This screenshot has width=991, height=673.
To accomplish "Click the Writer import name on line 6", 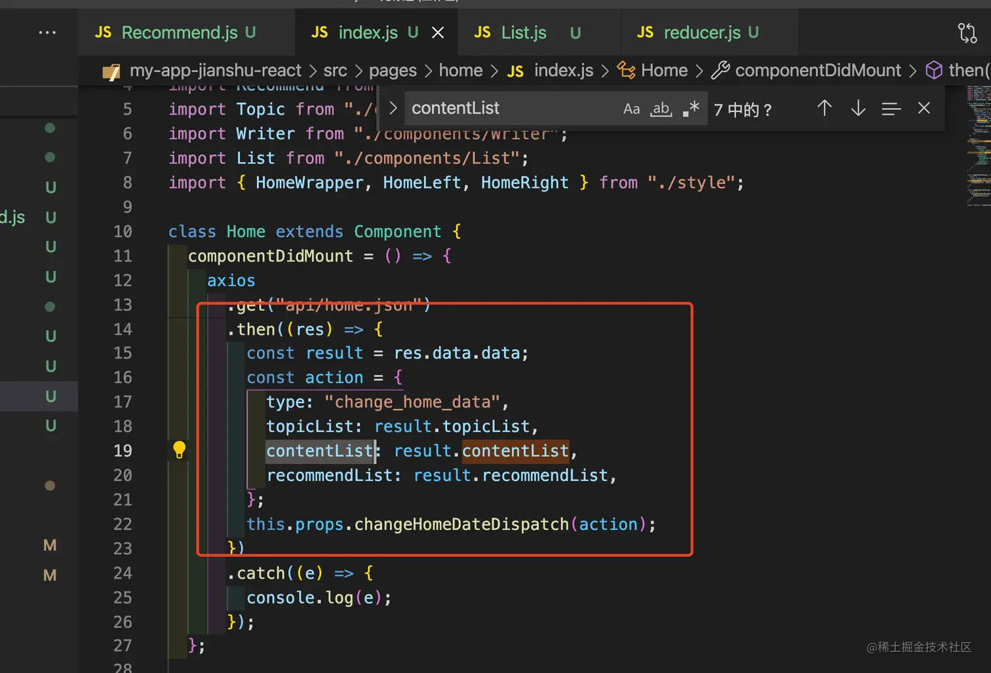I will [265, 134].
